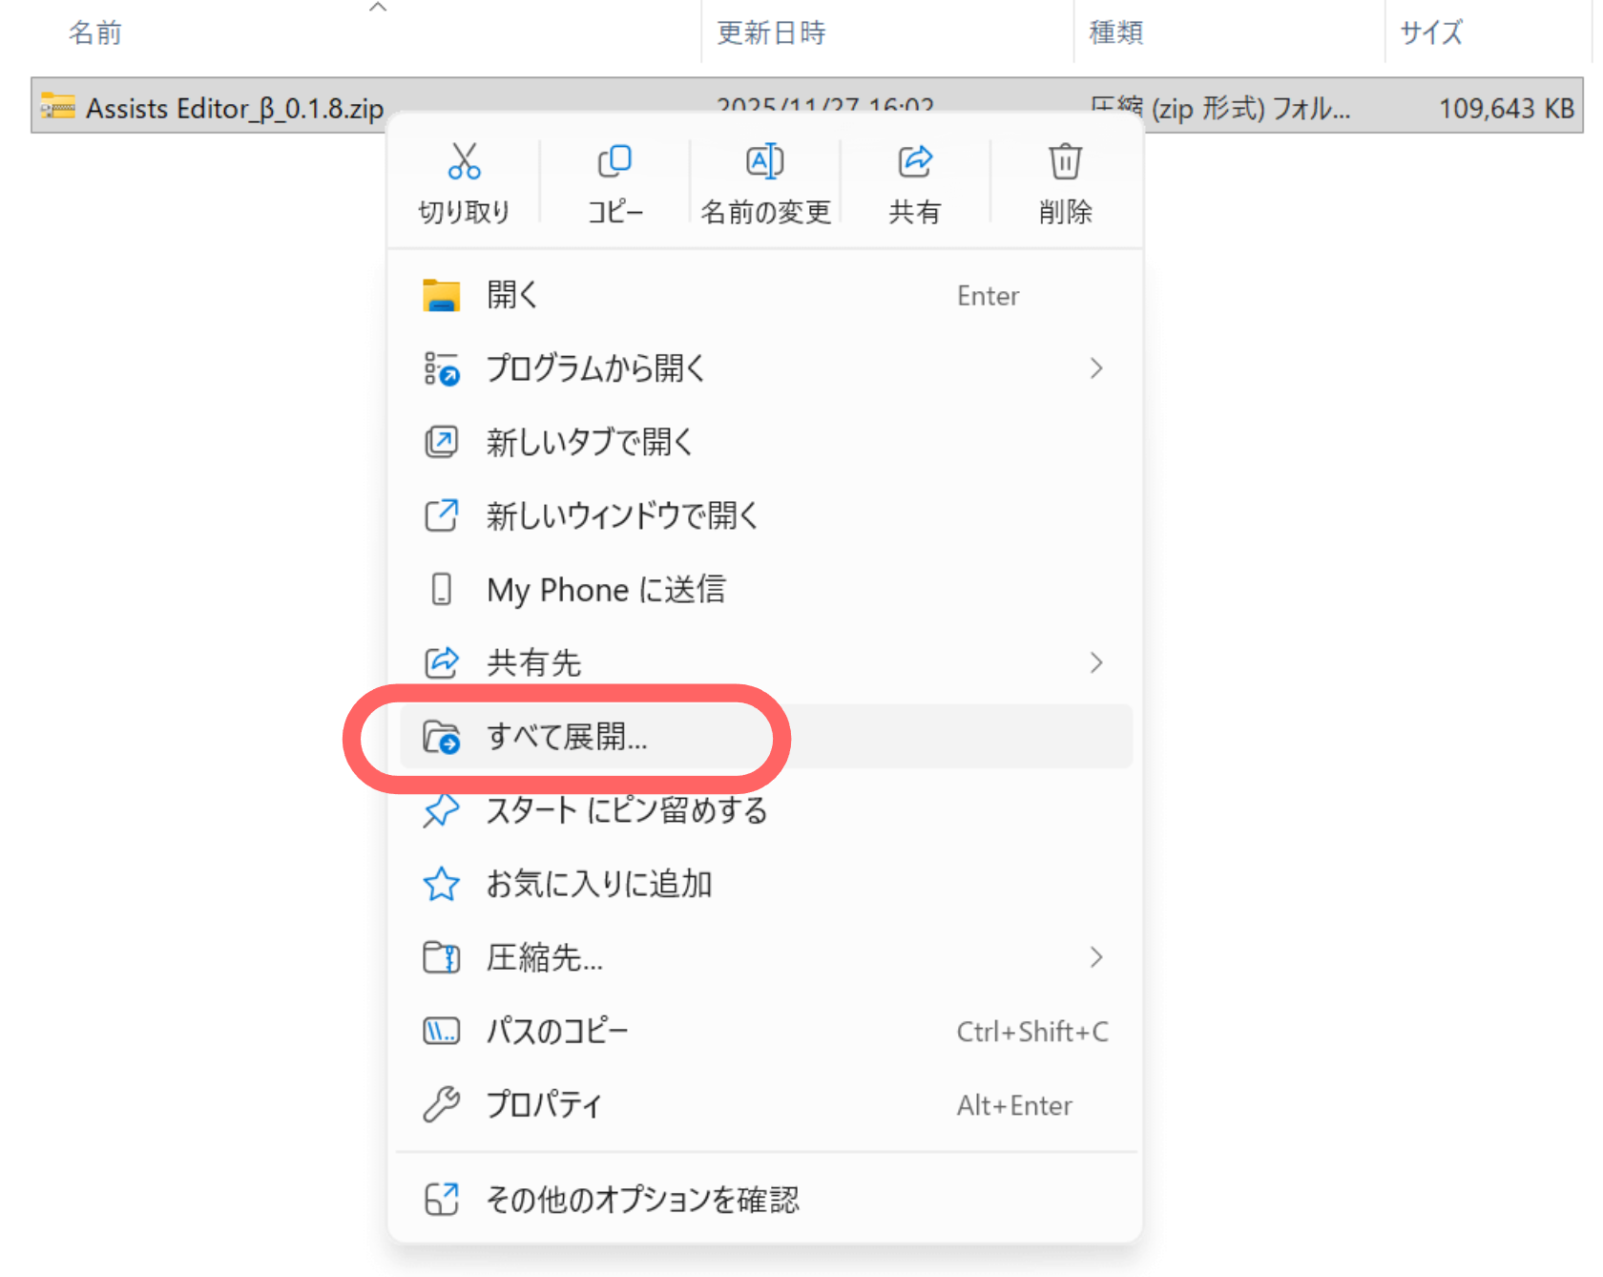Sort by the Size (サイズ) column header
This screenshot has width=1603, height=1277.
(x=1430, y=33)
